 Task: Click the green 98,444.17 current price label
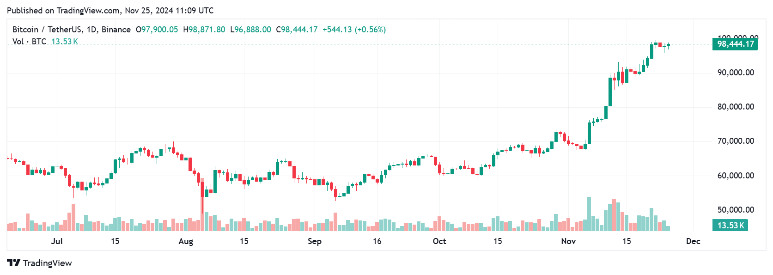tap(735, 44)
